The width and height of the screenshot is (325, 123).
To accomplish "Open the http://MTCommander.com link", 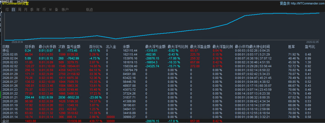I will coord(308,3).
